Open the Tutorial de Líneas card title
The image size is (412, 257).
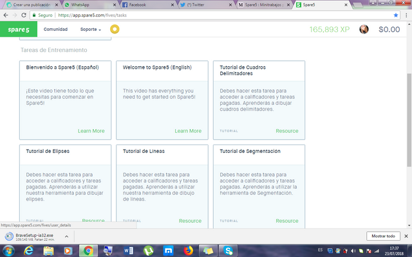(144, 151)
